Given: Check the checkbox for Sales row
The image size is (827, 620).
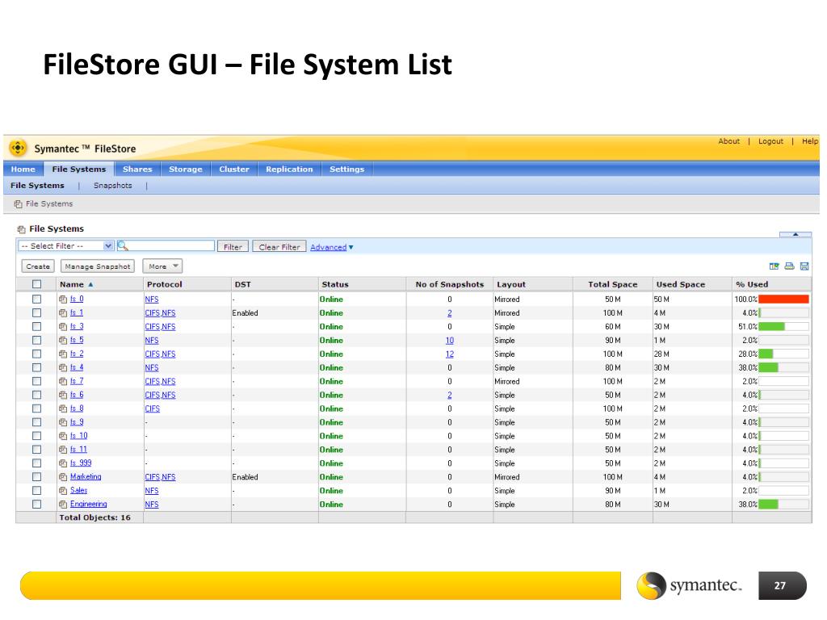Looking at the screenshot, I should point(36,490).
